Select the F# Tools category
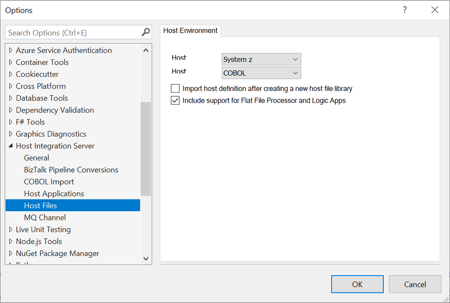The width and height of the screenshot is (450, 303). pos(30,122)
